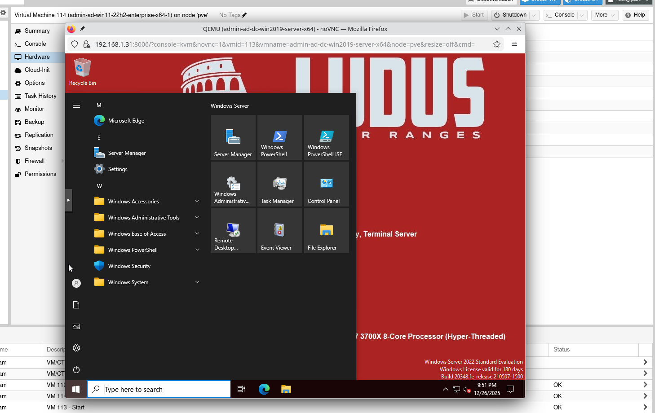Viewport: 655px width, 413px height.
Task: Open Server Manager from the Start tiles
Action: [233, 137]
